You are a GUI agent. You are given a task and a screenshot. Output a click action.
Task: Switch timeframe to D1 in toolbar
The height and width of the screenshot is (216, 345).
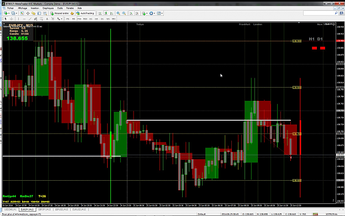(102, 19)
